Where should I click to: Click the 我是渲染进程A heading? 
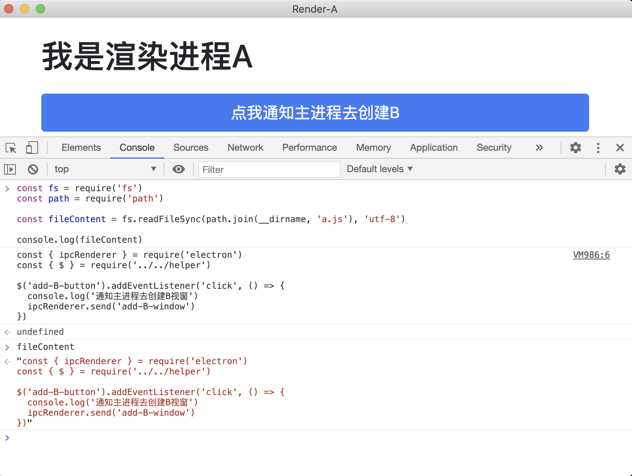(x=147, y=57)
